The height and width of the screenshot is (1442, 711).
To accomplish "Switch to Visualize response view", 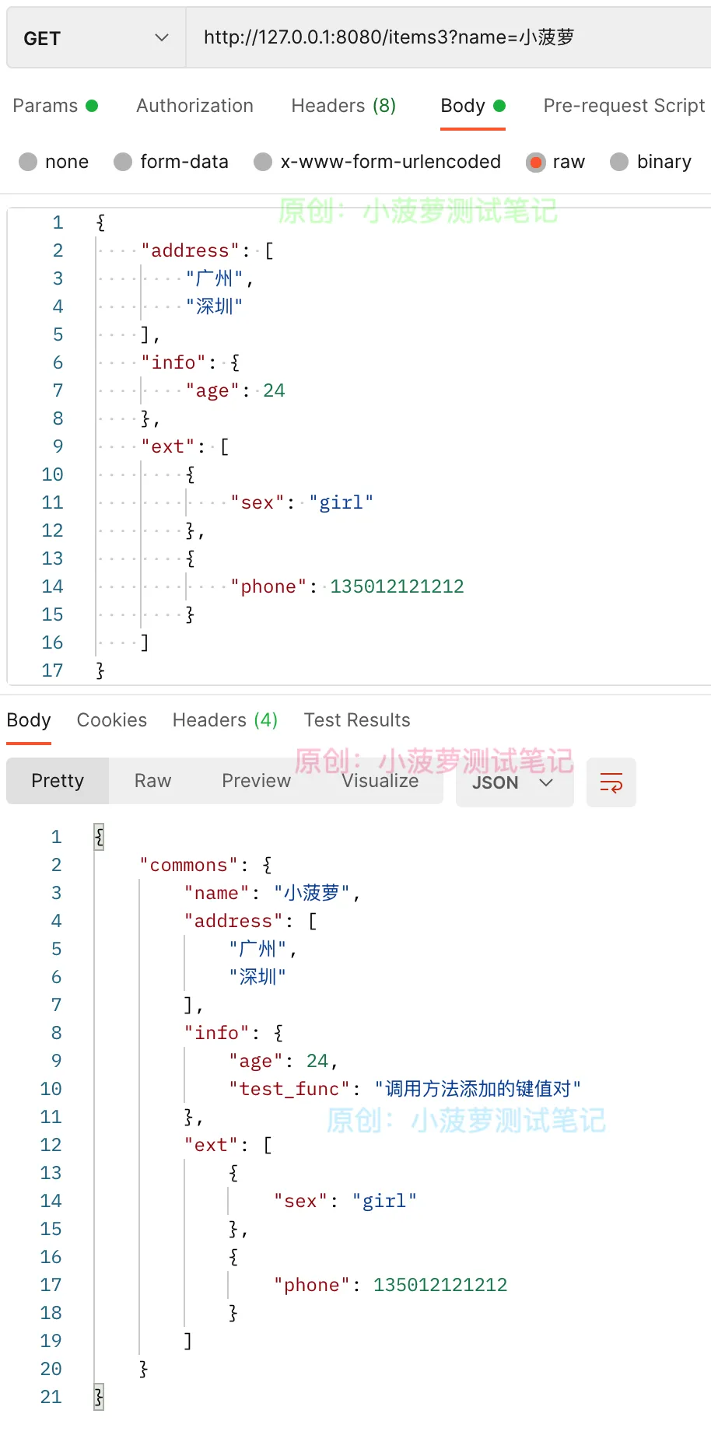I will click(380, 781).
